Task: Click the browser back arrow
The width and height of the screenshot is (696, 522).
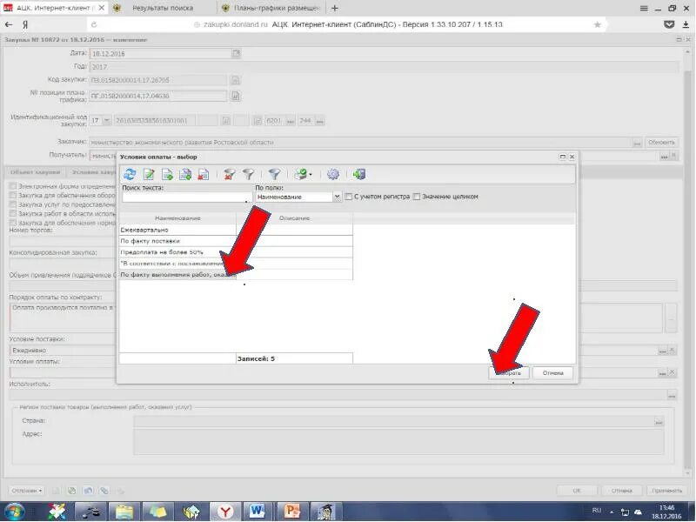Action: coord(9,25)
